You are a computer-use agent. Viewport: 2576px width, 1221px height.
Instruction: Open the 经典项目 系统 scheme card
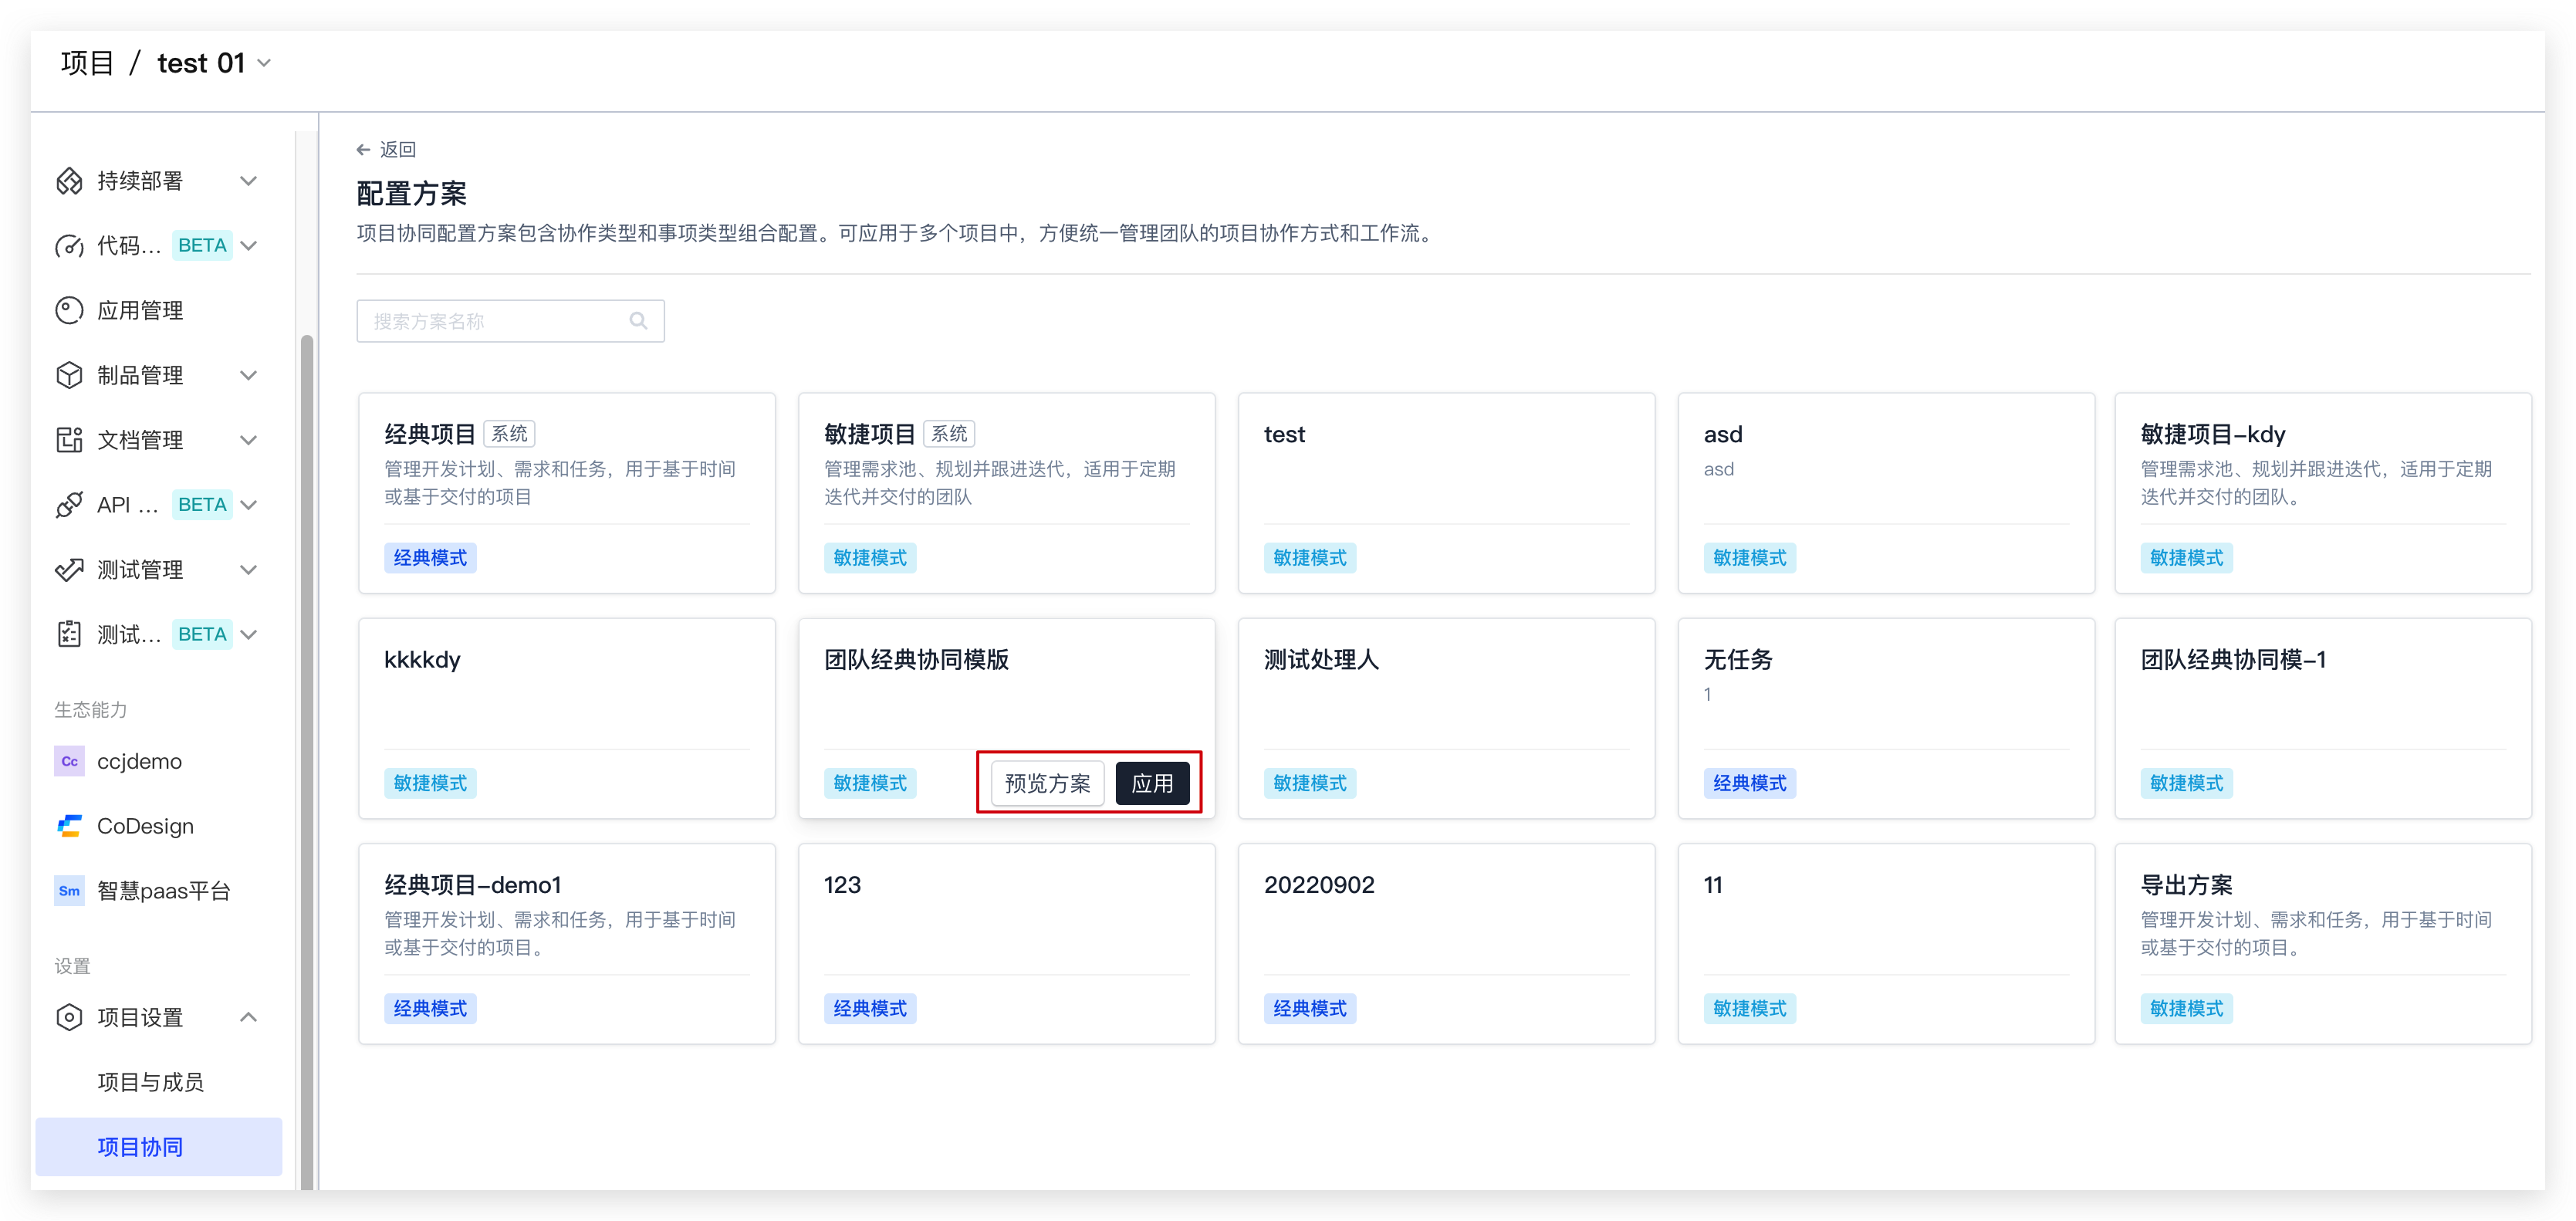pyautogui.click(x=567, y=493)
